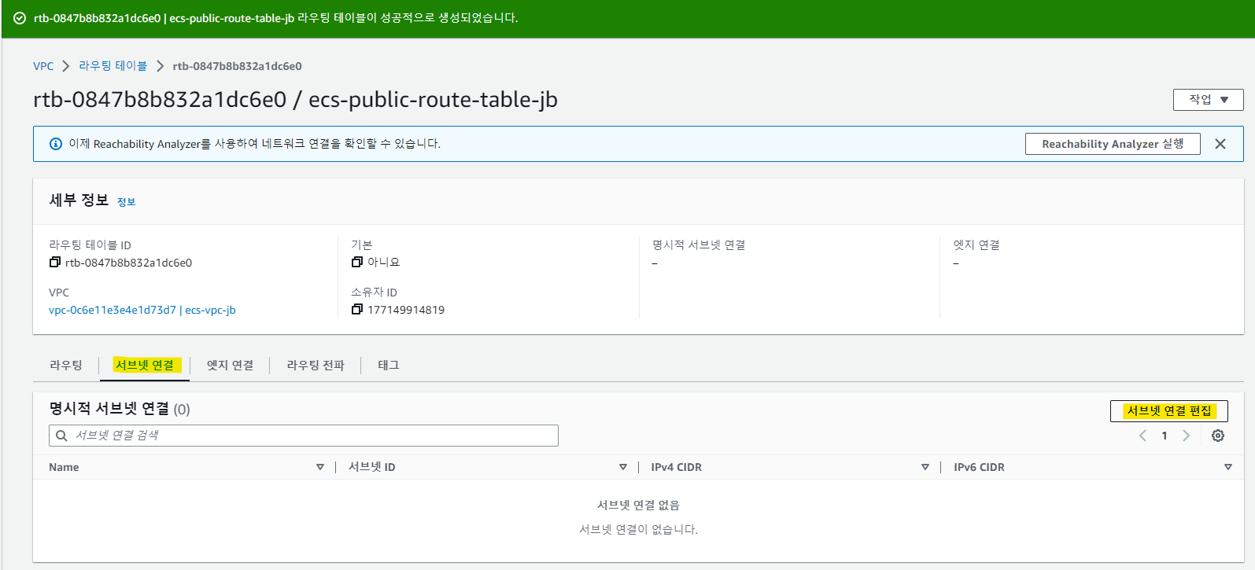This screenshot has height=570, width=1255.
Task: Open the vpc-0c6e11e3e4e1d73d7 | ecs-vpc-jb link
Action: click(142, 310)
